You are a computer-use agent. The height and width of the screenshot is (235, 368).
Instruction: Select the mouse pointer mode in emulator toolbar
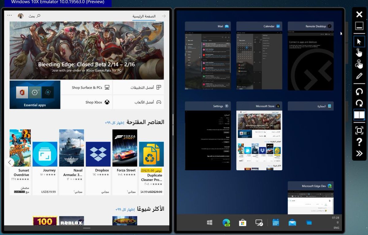pos(359,42)
